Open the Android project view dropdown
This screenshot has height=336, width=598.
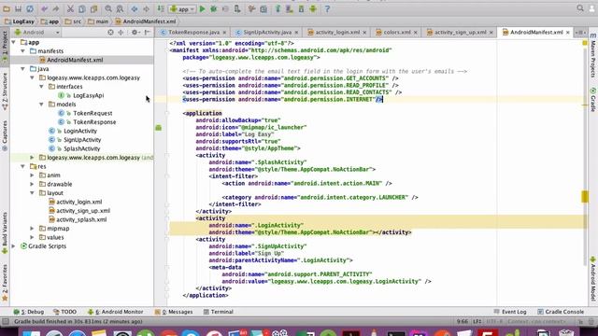36,33
